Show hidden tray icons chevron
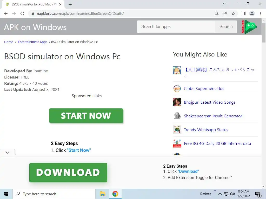 pyautogui.click(x=220, y=194)
